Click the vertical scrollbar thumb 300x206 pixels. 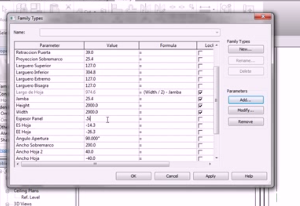point(216,100)
